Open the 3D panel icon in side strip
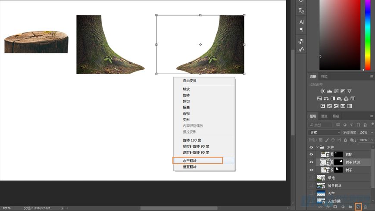Viewport: 375px width, 211px height. pyautogui.click(x=301, y=10)
